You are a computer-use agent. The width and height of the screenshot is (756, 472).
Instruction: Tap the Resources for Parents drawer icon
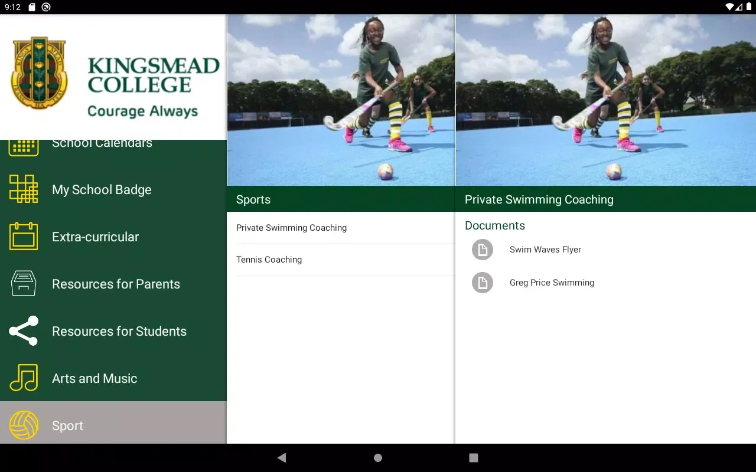[x=24, y=284]
